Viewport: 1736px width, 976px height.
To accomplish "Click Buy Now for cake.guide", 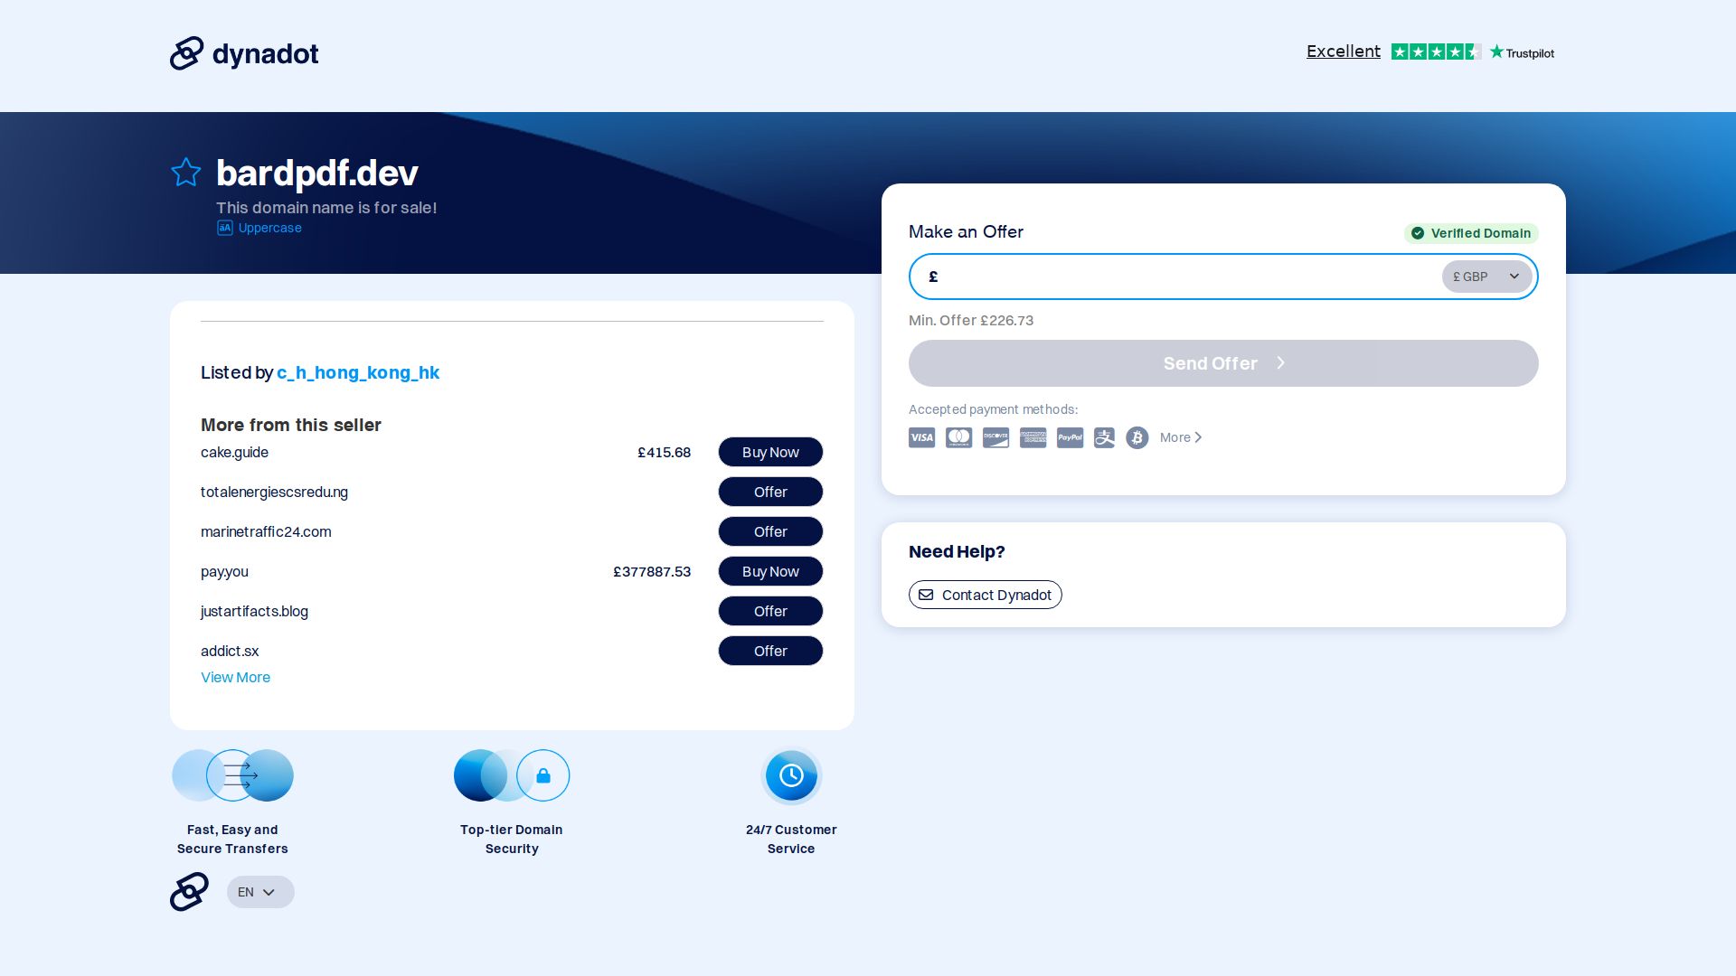I will pos(770,452).
